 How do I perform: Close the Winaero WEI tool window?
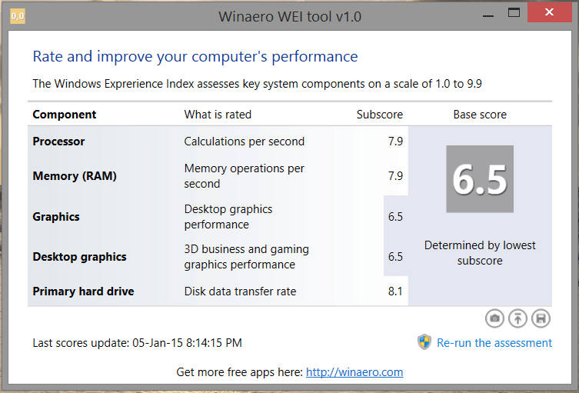[x=550, y=12]
